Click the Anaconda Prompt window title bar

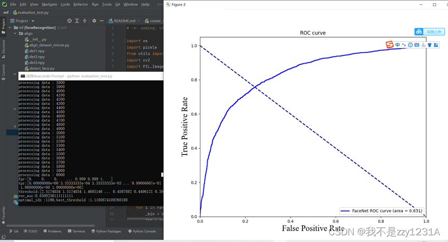pos(91,76)
